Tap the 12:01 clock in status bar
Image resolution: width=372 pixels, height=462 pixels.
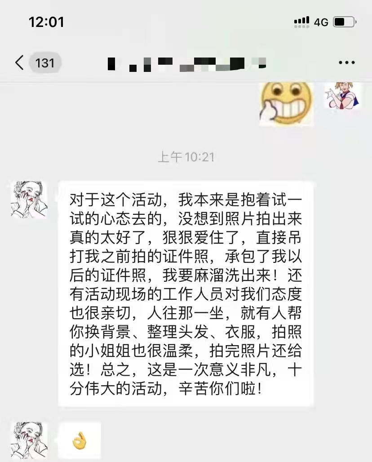(46, 22)
